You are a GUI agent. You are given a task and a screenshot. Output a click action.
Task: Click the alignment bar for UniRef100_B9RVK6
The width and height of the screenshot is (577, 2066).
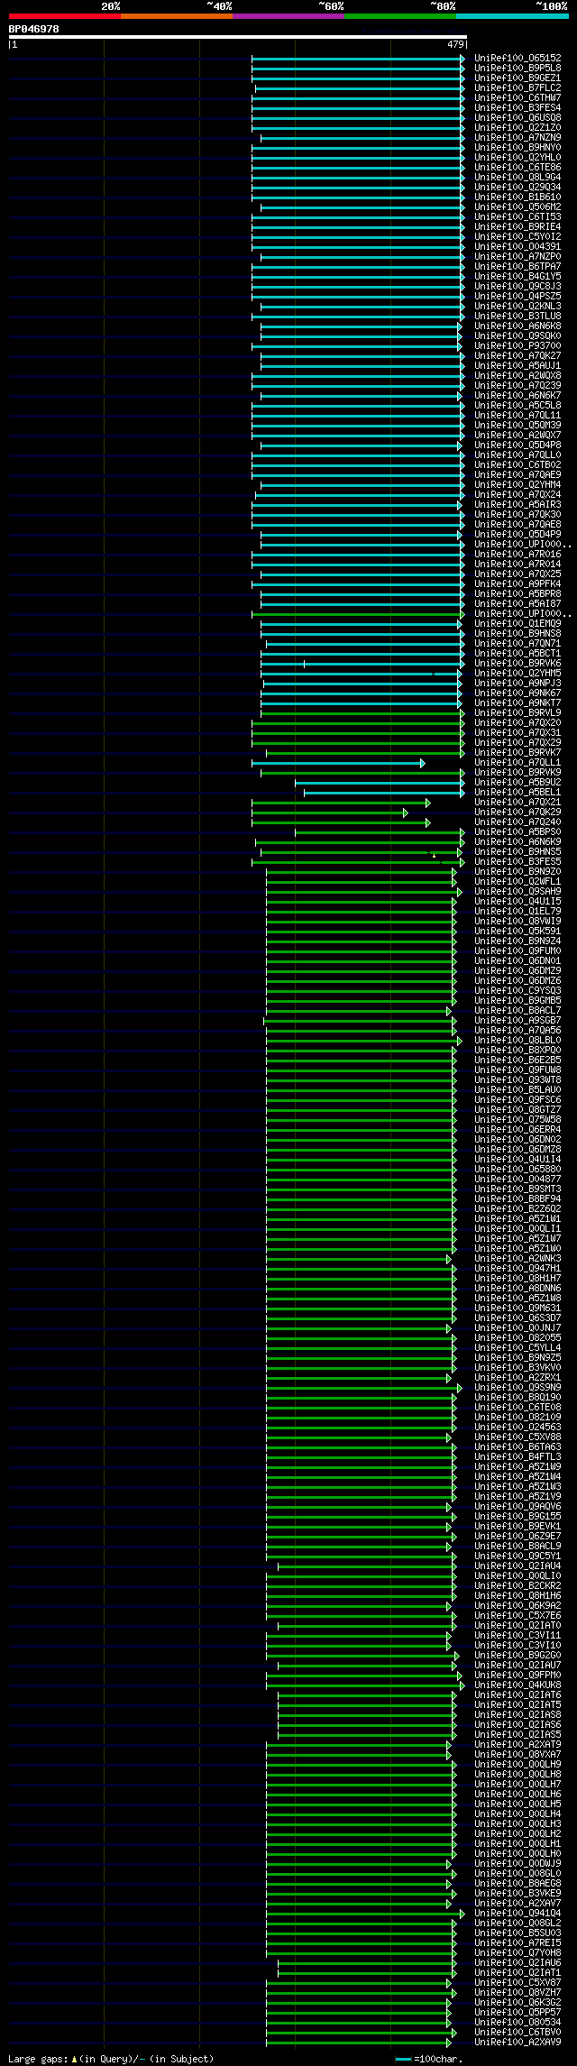(x=362, y=664)
